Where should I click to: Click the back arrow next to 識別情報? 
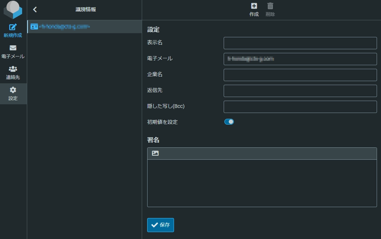35,9
